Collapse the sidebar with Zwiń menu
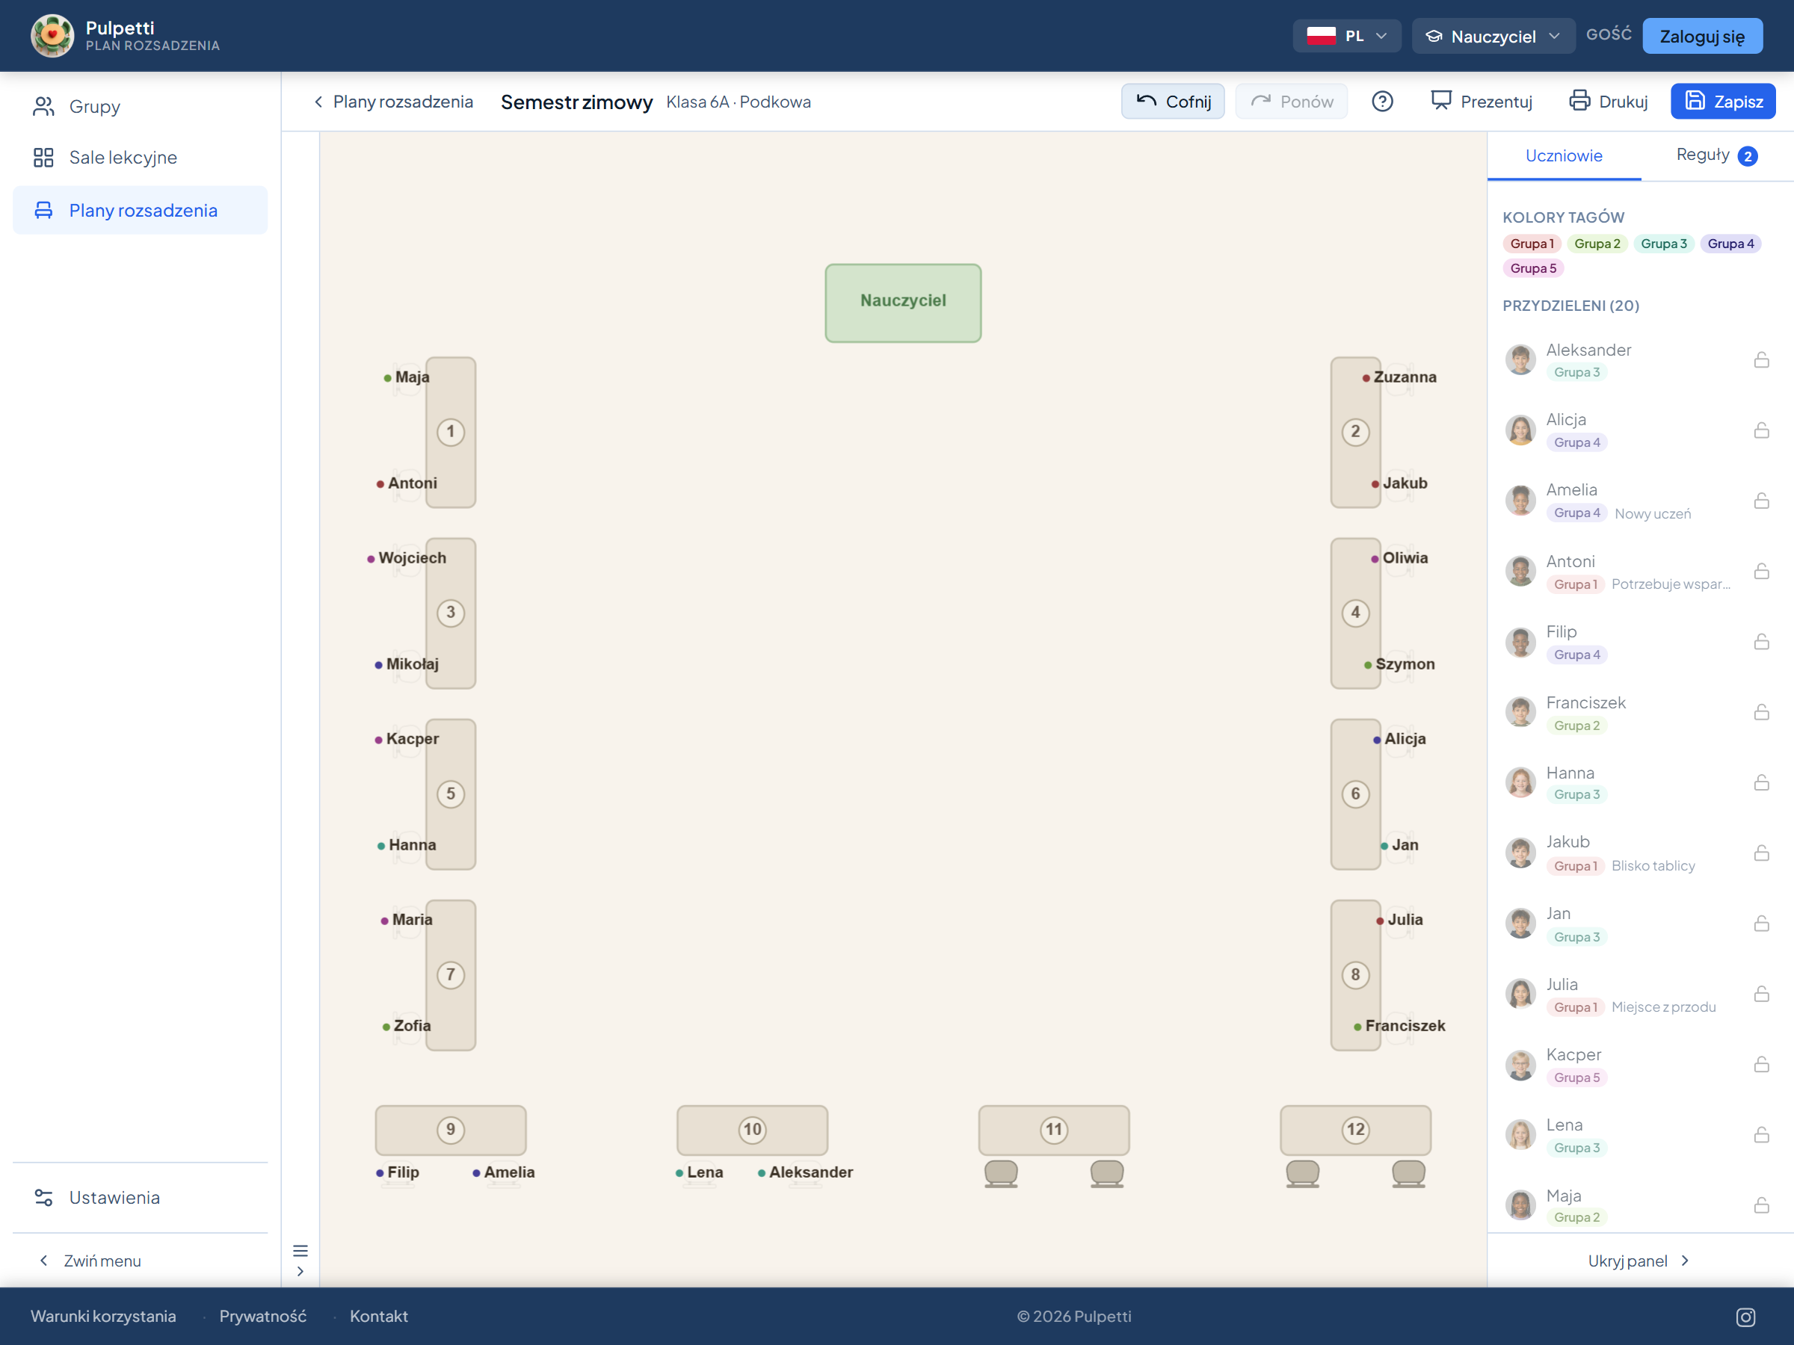Screen dimensions: 1794x1345 (90, 1261)
